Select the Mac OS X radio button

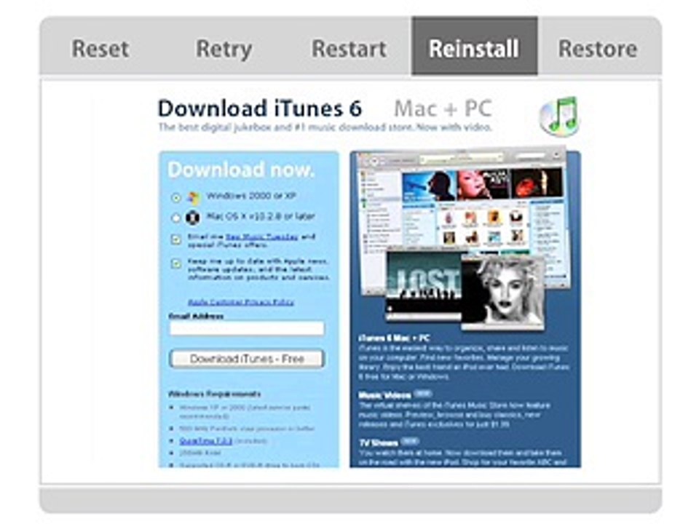[x=176, y=218]
